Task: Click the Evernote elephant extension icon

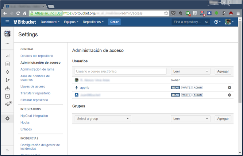Action: tap(181, 13)
